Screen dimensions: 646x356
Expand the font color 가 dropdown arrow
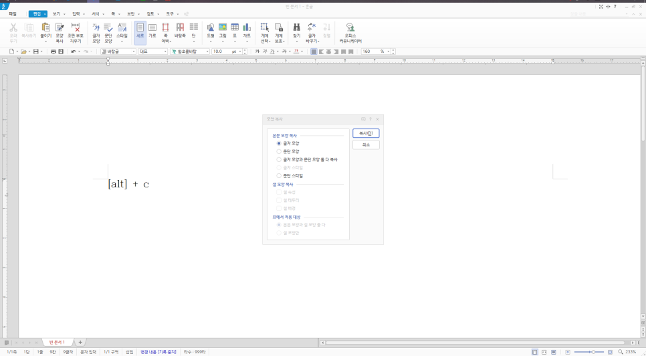[302, 52]
